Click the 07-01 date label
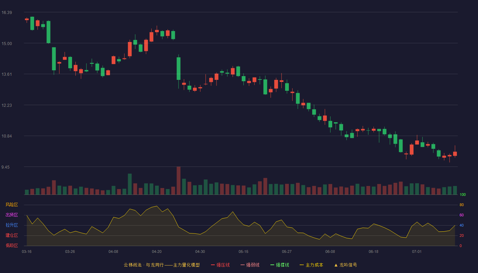The height and width of the screenshot is (273, 478). coord(417,252)
